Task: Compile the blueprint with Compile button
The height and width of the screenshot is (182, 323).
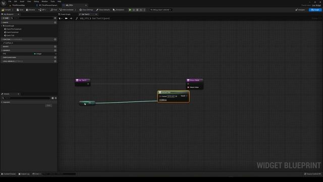Action: point(7,10)
